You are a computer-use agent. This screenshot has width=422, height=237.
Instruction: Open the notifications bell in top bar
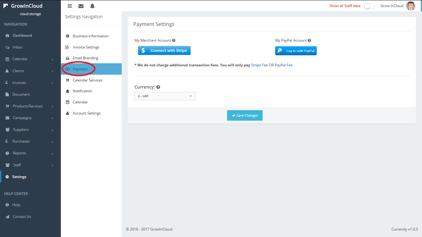[x=92, y=6]
